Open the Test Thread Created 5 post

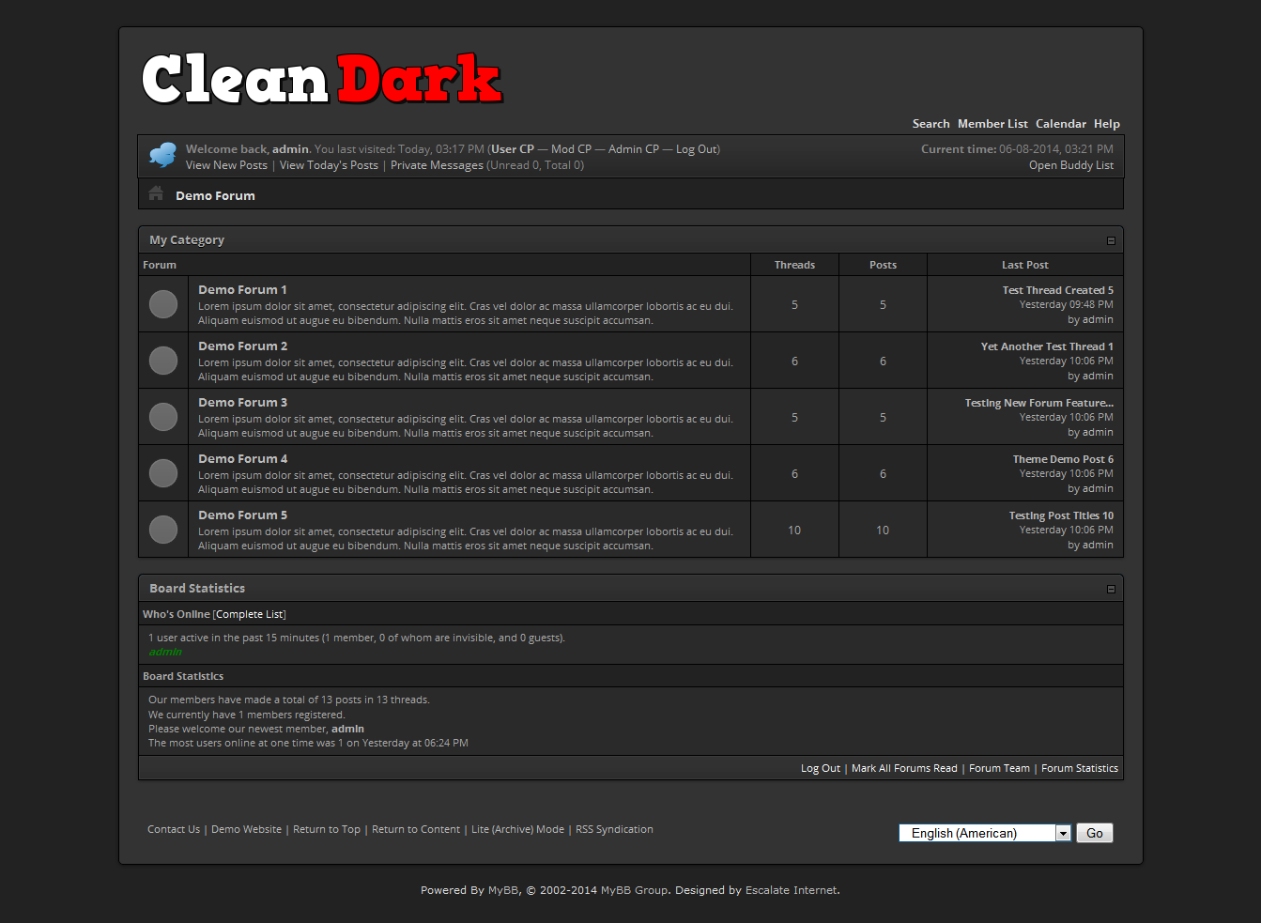click(x=1057, y=290)
